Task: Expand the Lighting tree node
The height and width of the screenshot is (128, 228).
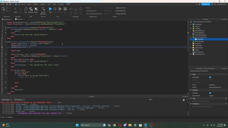Action: pyautogui.click(x=191, y=28)
